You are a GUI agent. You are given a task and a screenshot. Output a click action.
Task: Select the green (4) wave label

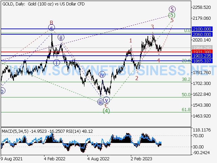click(x=106, y=111)
